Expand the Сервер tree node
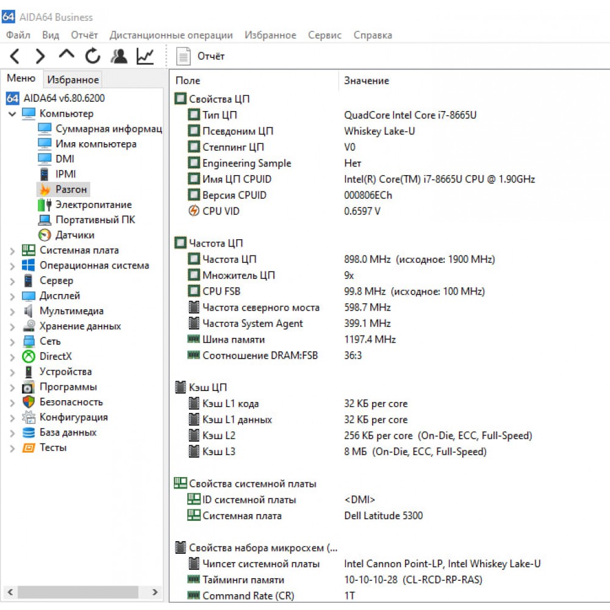Viewport: 610px width, 610px height. click(x=12, y=281)
